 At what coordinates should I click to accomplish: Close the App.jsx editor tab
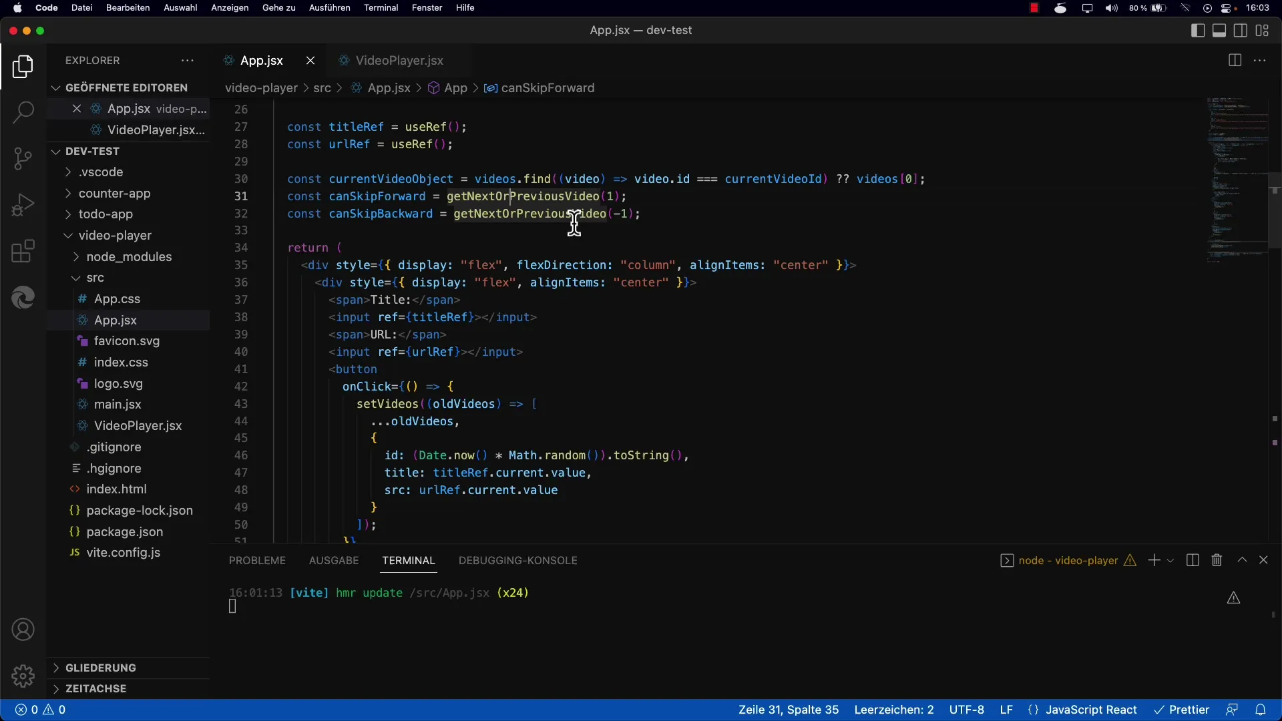tap(310, 60)
